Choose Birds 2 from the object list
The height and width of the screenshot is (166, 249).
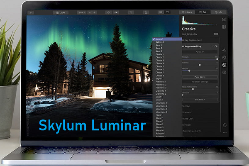click(167, 48)
